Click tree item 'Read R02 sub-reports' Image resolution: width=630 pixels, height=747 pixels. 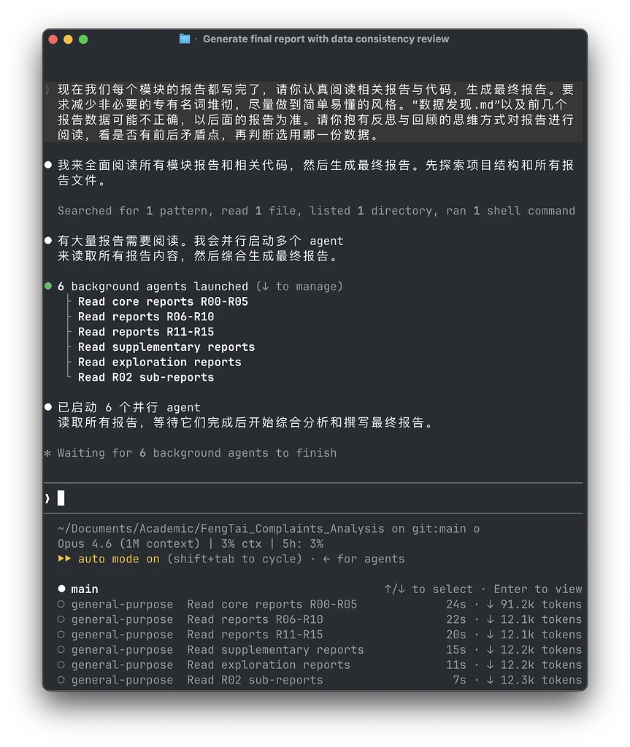[x=146, y=377]
